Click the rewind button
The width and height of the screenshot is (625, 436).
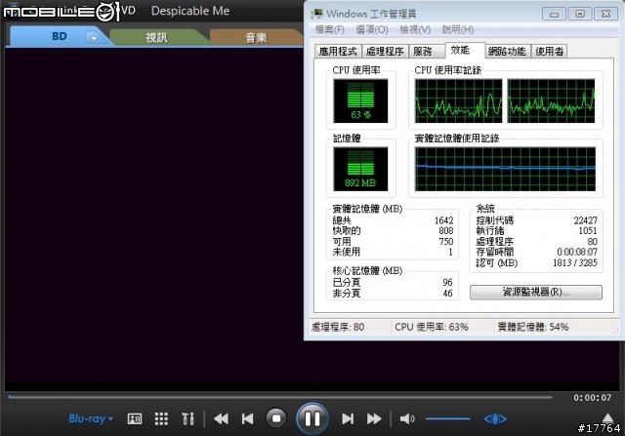click(x=221, y=418)
